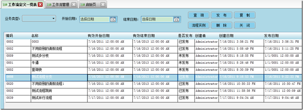This screenshot has height=110, width=303.
Task: Sort by 创建者 column header
Action: click(200, 36)
